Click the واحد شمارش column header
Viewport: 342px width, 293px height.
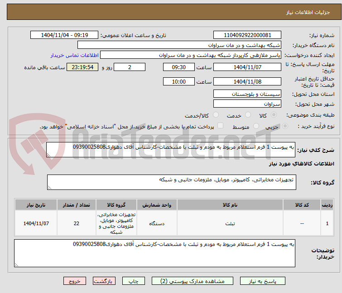(157, 205)
